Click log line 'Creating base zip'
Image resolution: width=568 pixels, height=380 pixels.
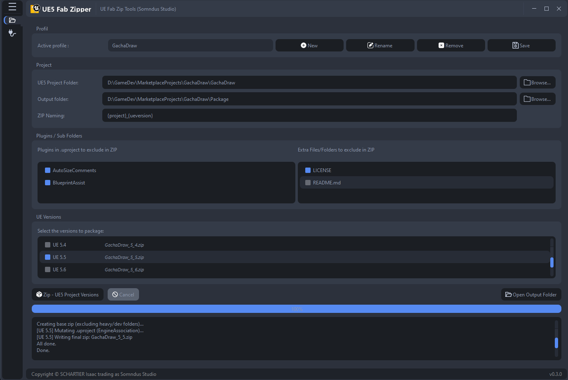(90, 324)
